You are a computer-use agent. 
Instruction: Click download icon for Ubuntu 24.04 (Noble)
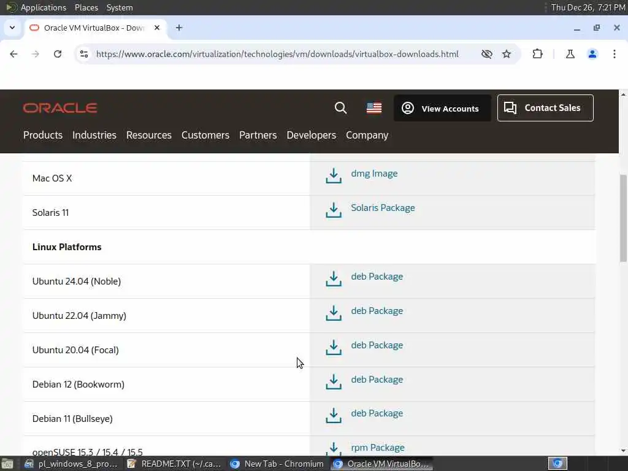point(334,279)
